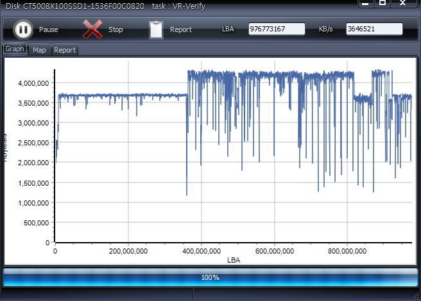Click the Report label in the toolbar
The image size is (421, 301).
181,29
